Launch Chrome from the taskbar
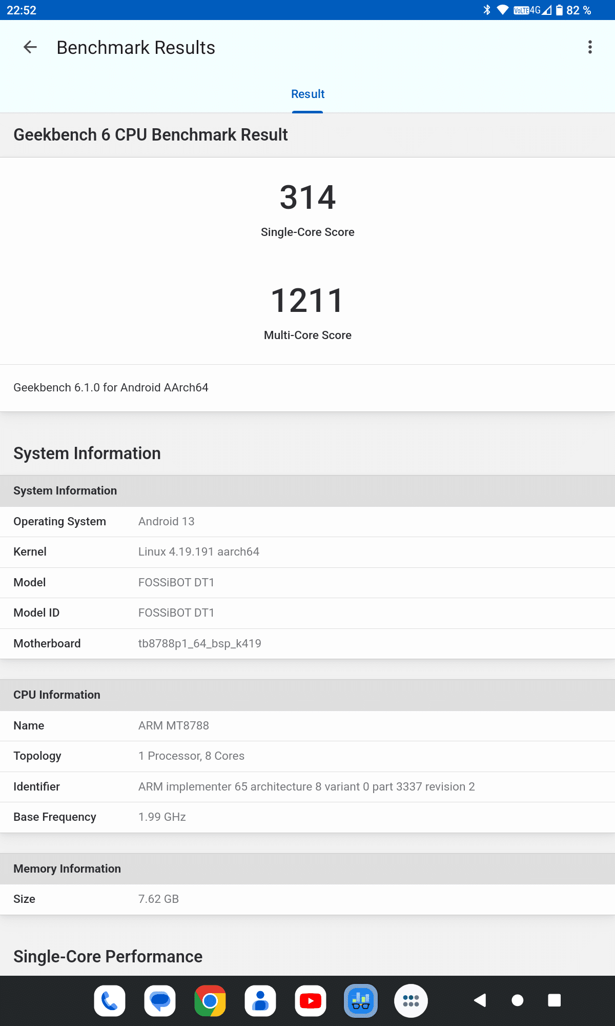Viewport: 615px width, 1026px height. click(x=210, y=1000)
